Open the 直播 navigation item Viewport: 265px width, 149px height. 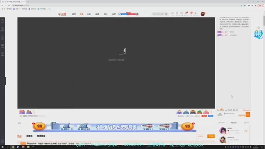click(x=81, y=14)
